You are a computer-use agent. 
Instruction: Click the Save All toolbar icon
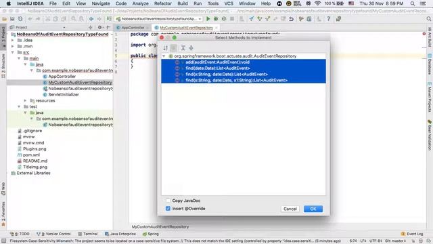click(x=12, y=19)
